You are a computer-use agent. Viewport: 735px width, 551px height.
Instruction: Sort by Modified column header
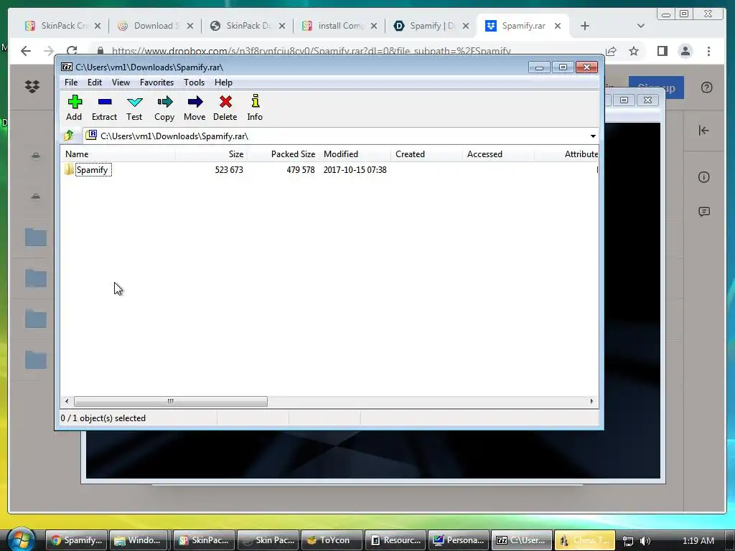pos(355,154)
